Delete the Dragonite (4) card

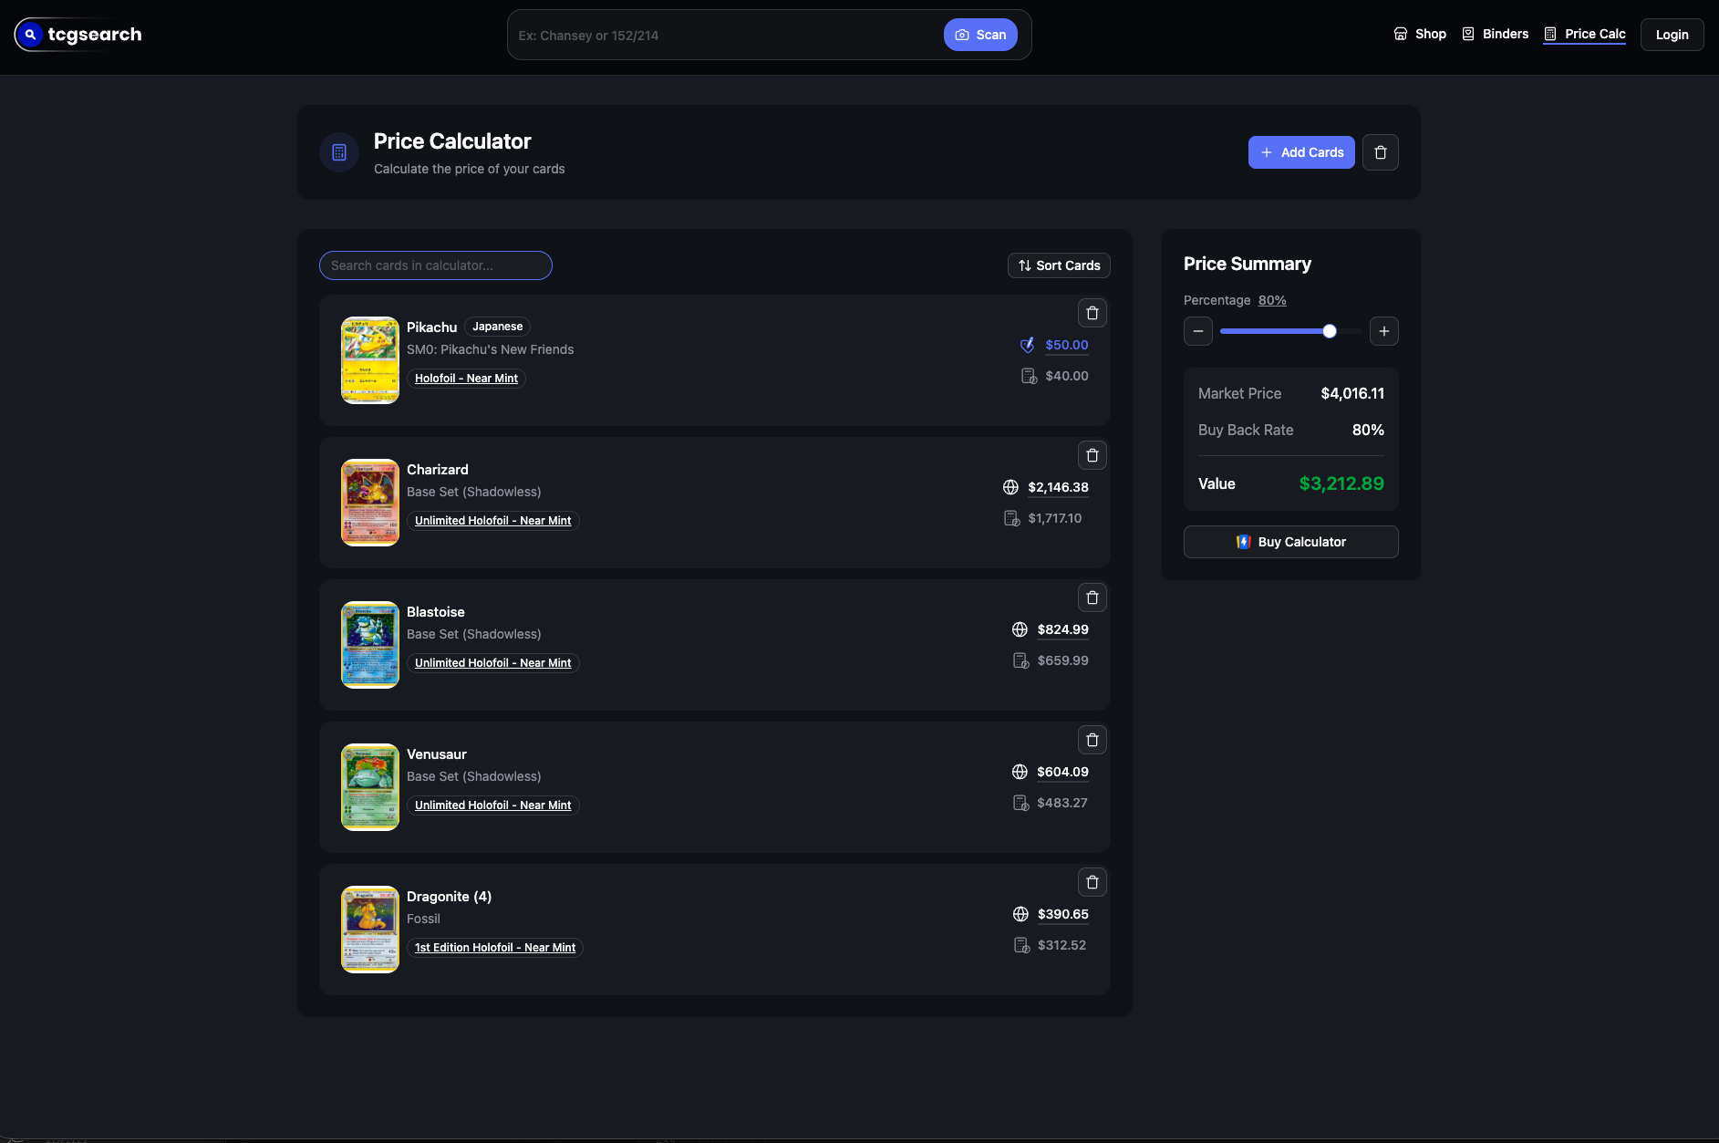(x=1092, y=882)
